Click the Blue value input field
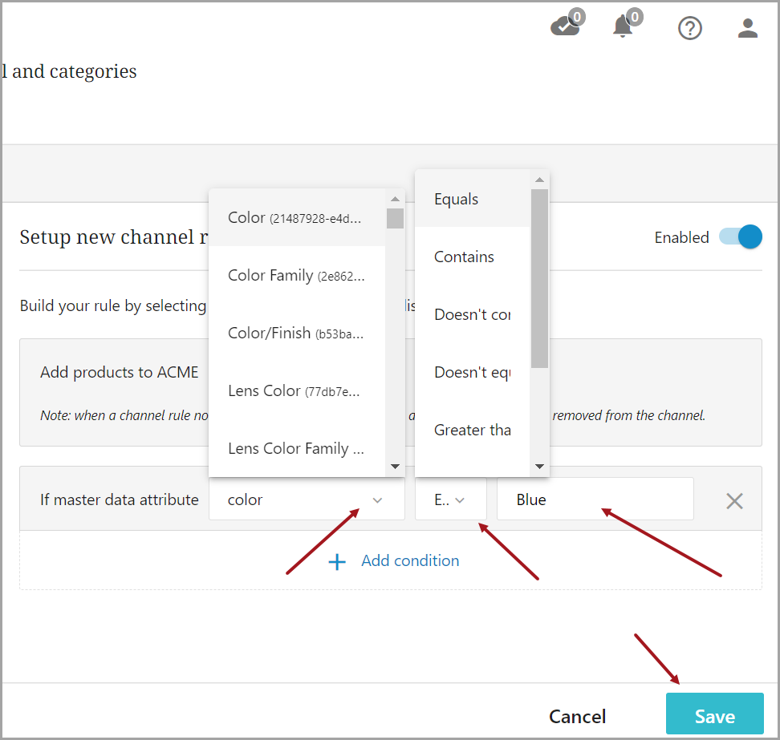780x740 pixels. click(x=595, y=499)
